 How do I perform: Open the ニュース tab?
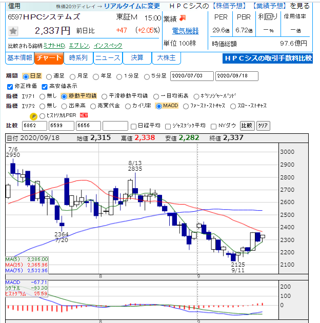click(108, 58)
